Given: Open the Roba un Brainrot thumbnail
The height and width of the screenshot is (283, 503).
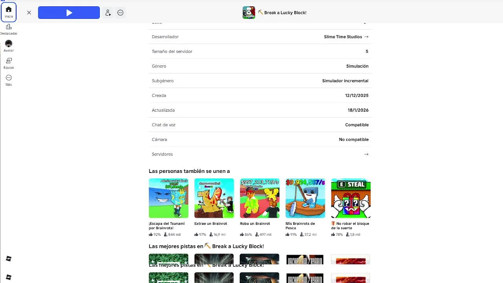Looking at the screenshot, I should (x=260, y=198).
